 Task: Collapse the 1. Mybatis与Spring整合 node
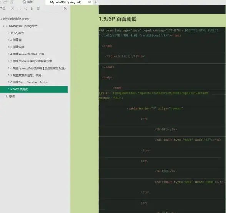click(4, 26)
